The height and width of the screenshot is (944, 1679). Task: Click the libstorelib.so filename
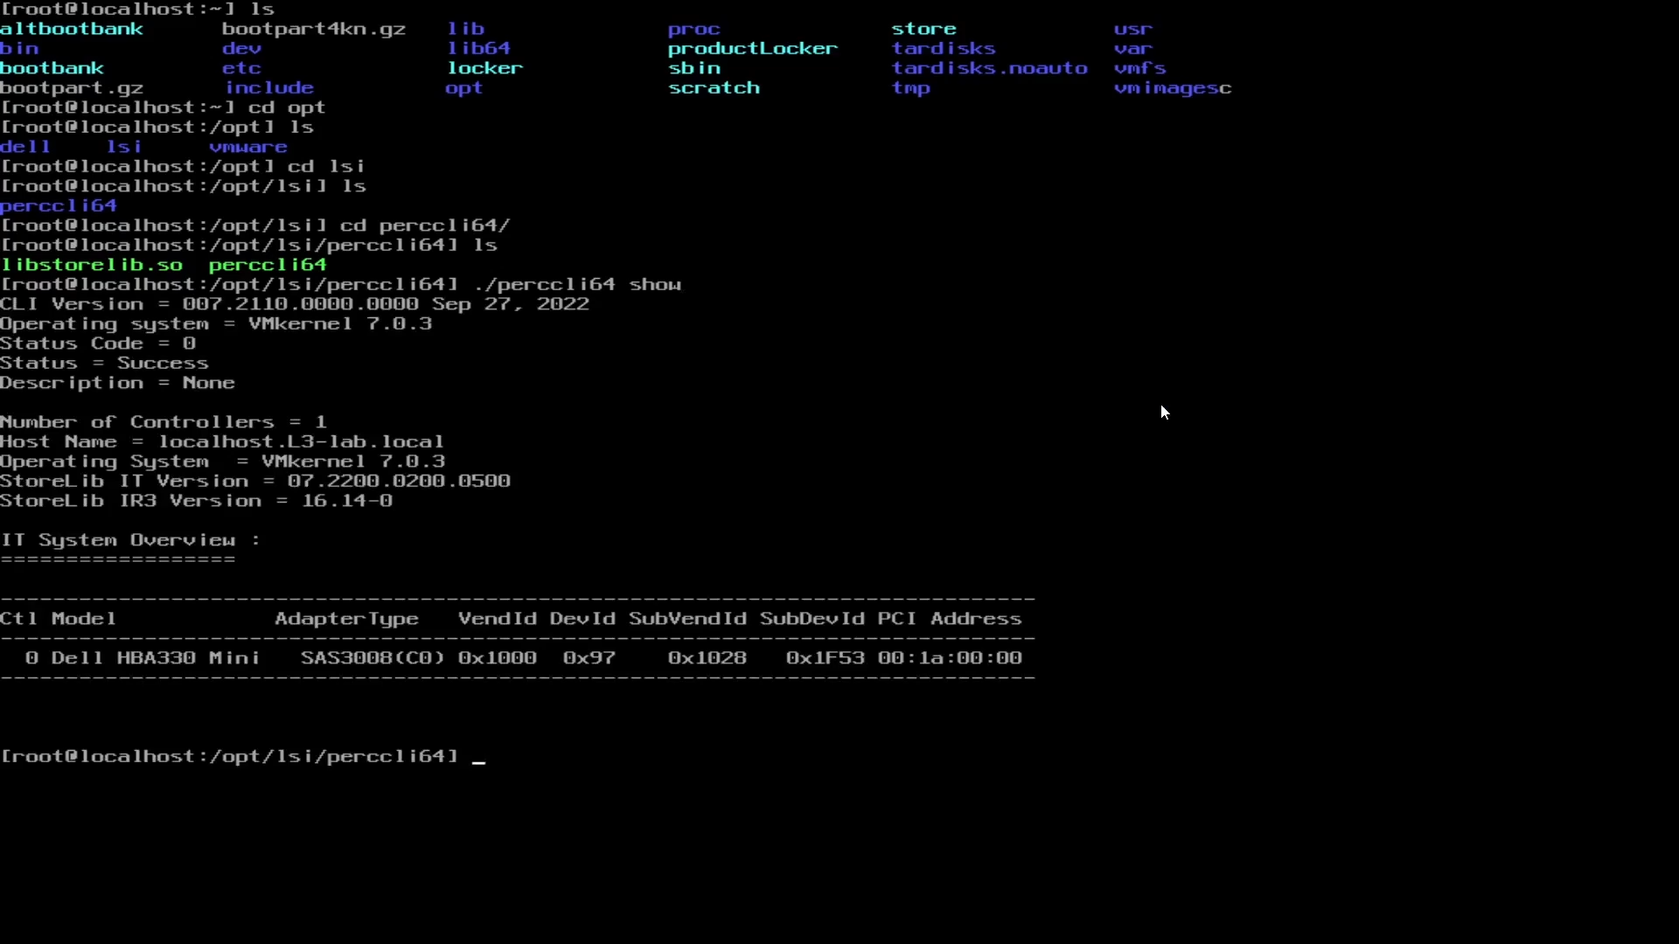tap(92, 264)
